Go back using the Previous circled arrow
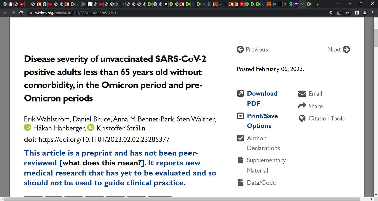378x201 pixels. (x=240, y=49)
